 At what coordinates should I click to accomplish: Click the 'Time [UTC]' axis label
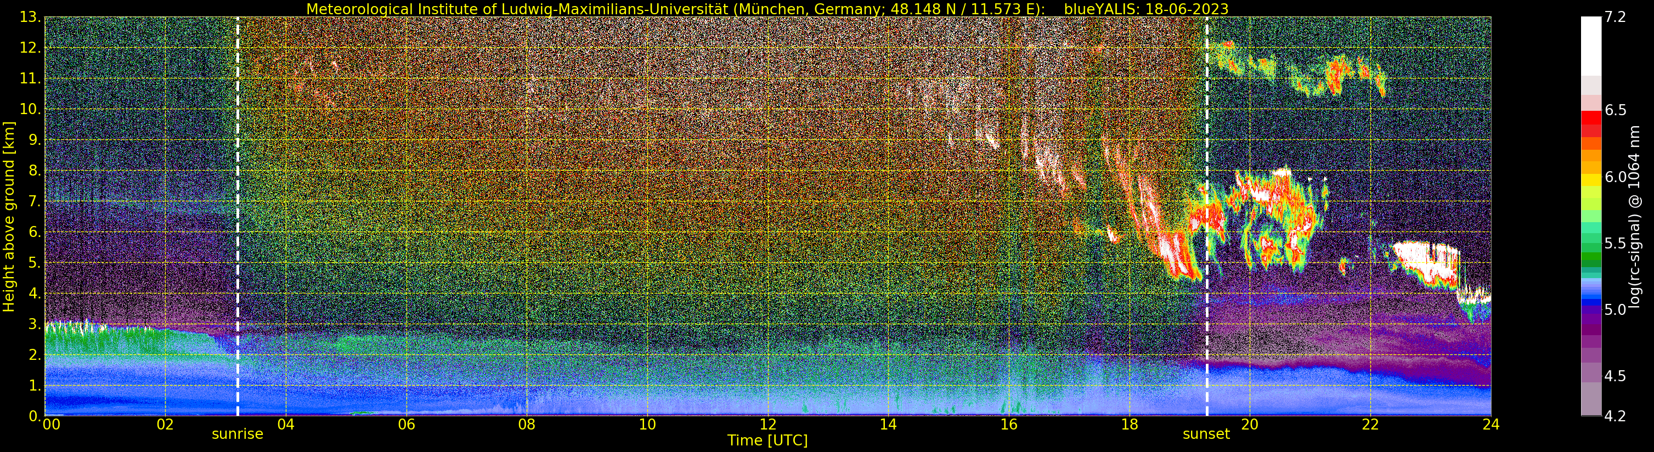(x=767, y=440)
